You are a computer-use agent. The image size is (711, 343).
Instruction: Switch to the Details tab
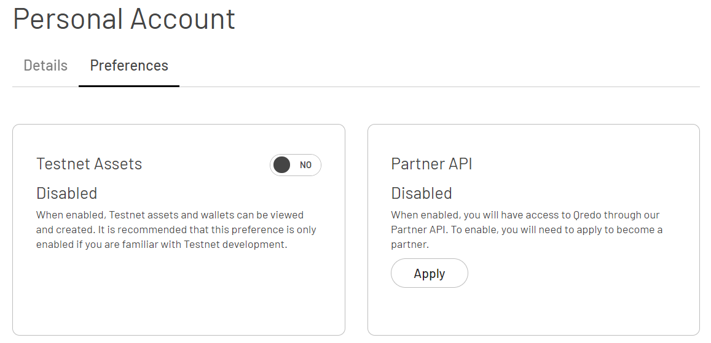pyautogui.click(x=45, y=66)
